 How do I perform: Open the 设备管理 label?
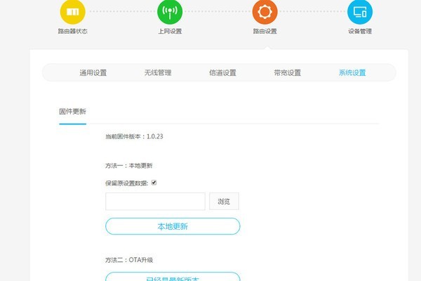pyautogui.click(x=360, y=32)
